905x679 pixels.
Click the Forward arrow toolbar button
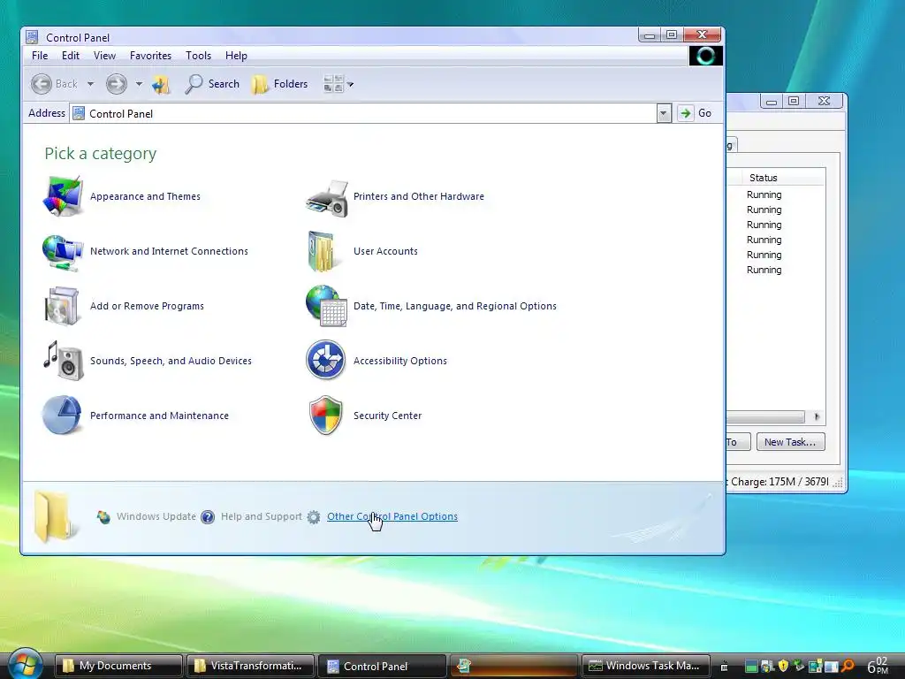point(117,84)
